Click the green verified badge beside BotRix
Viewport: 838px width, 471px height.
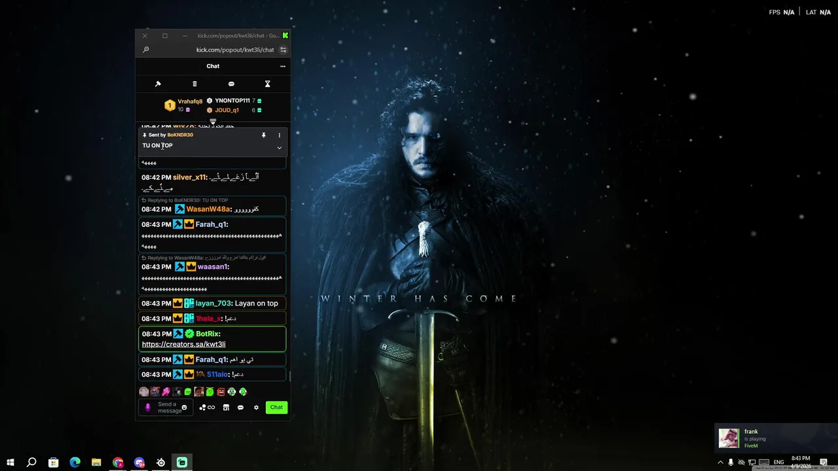(x=190, y=334)
